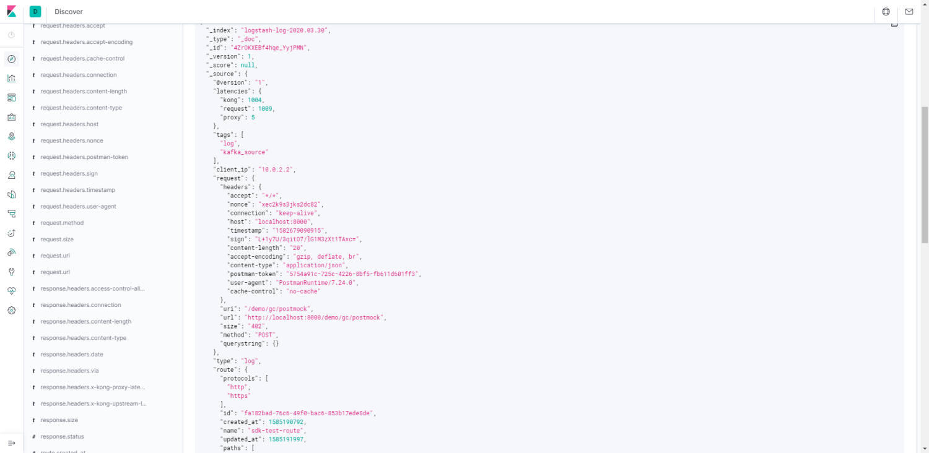Select field response.status
Screen dimensions: 929x453
click(x=63, y=436)
